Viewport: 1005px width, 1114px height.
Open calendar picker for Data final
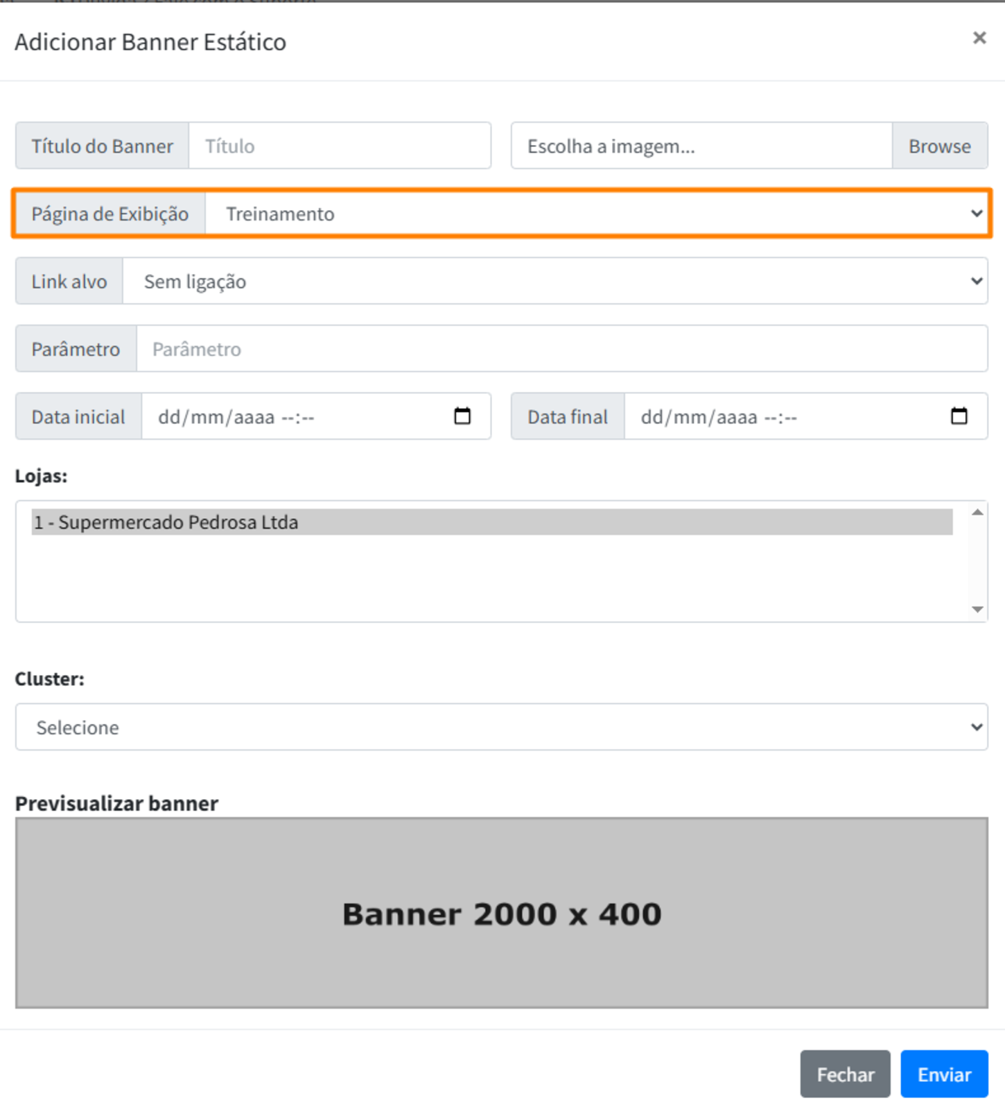959,416
